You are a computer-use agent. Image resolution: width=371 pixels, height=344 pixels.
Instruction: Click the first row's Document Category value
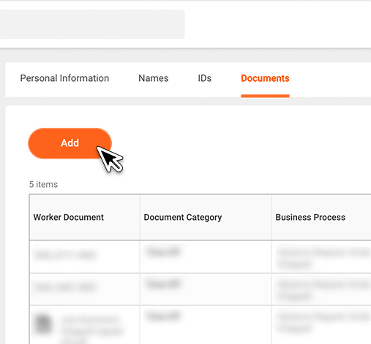point(163,252)
